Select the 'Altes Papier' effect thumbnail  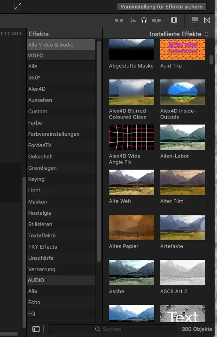coord(132,227)
